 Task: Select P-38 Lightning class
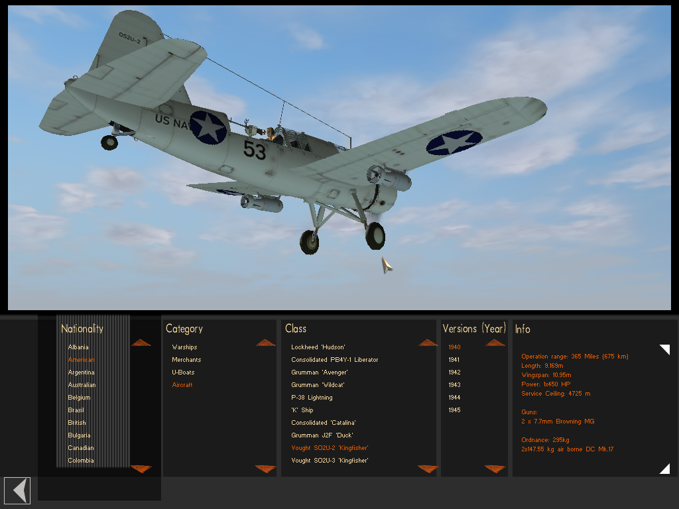tap(312, 398)
